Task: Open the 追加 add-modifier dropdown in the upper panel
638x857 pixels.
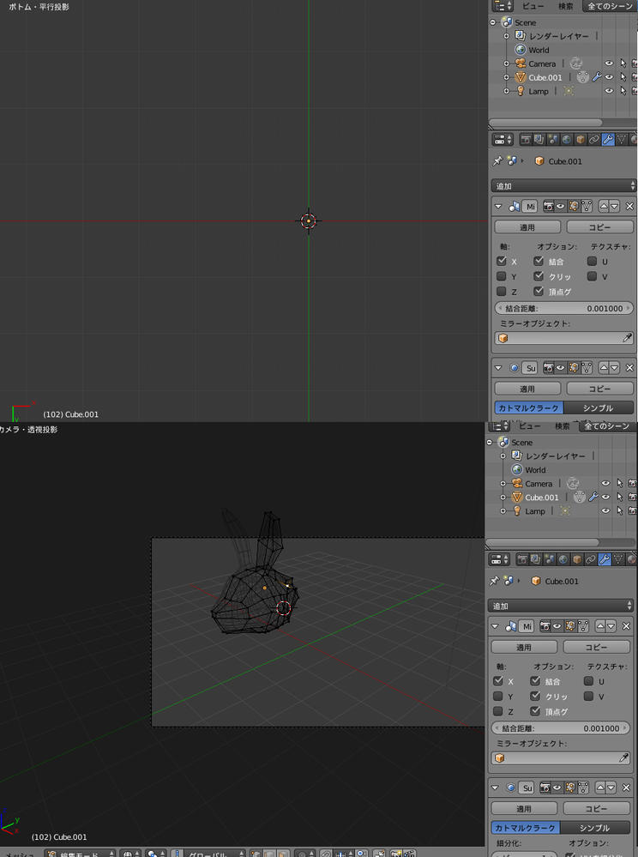Action: click(564, 185)
